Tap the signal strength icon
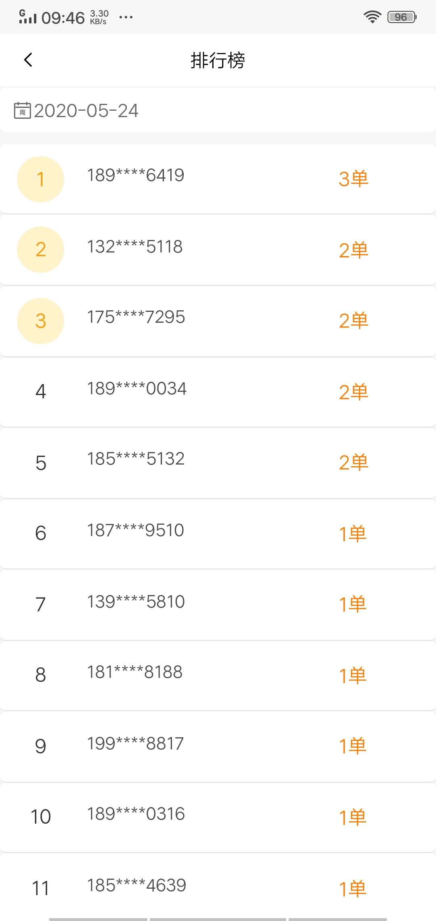The height and width of the screenshot is (921, 436). point(27,17)
